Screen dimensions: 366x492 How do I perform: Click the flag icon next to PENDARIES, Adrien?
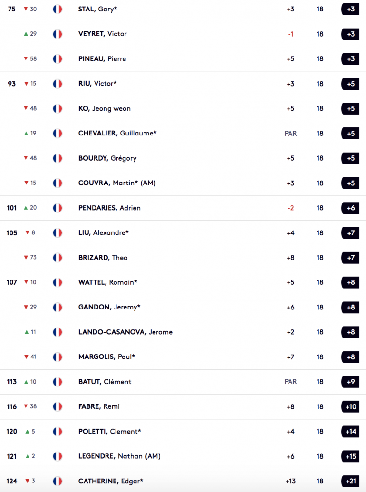[58, 208]
